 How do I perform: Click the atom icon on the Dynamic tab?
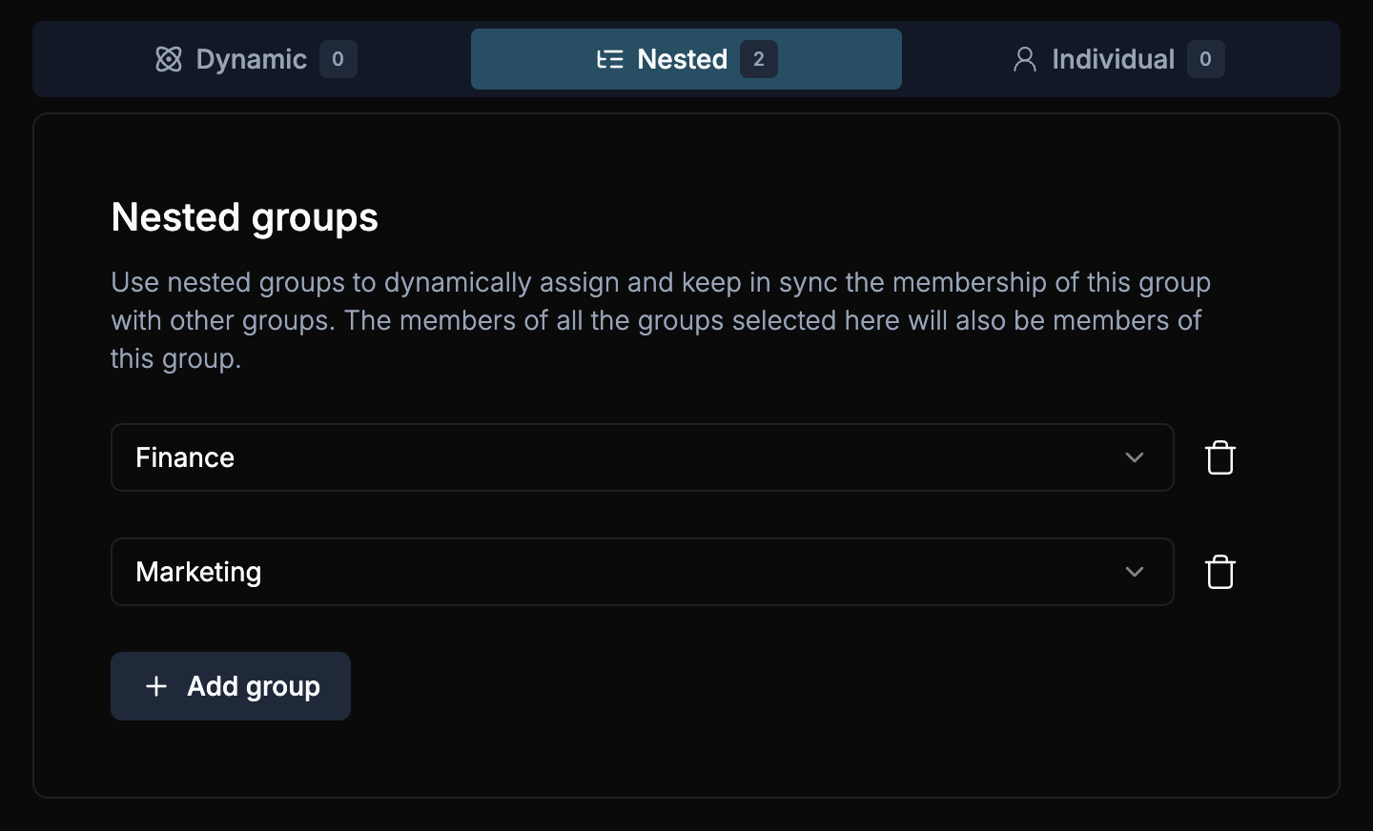coord(169,59)
